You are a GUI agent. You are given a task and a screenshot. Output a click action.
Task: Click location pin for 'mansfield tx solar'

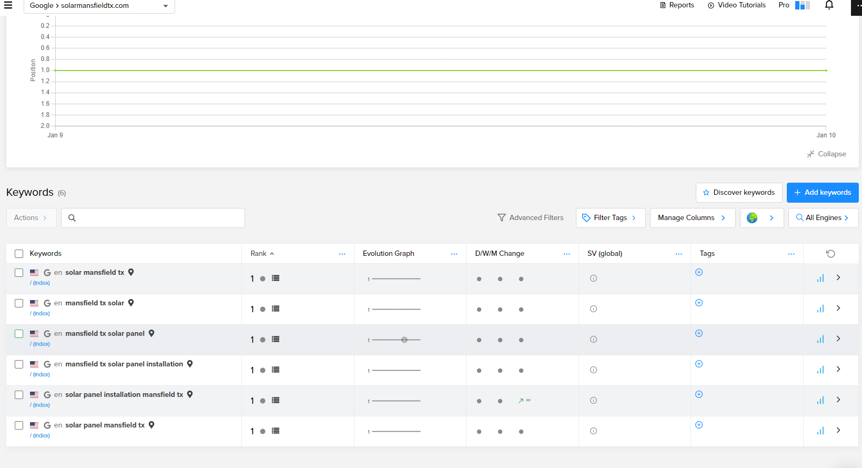click(x=131, y=303)
